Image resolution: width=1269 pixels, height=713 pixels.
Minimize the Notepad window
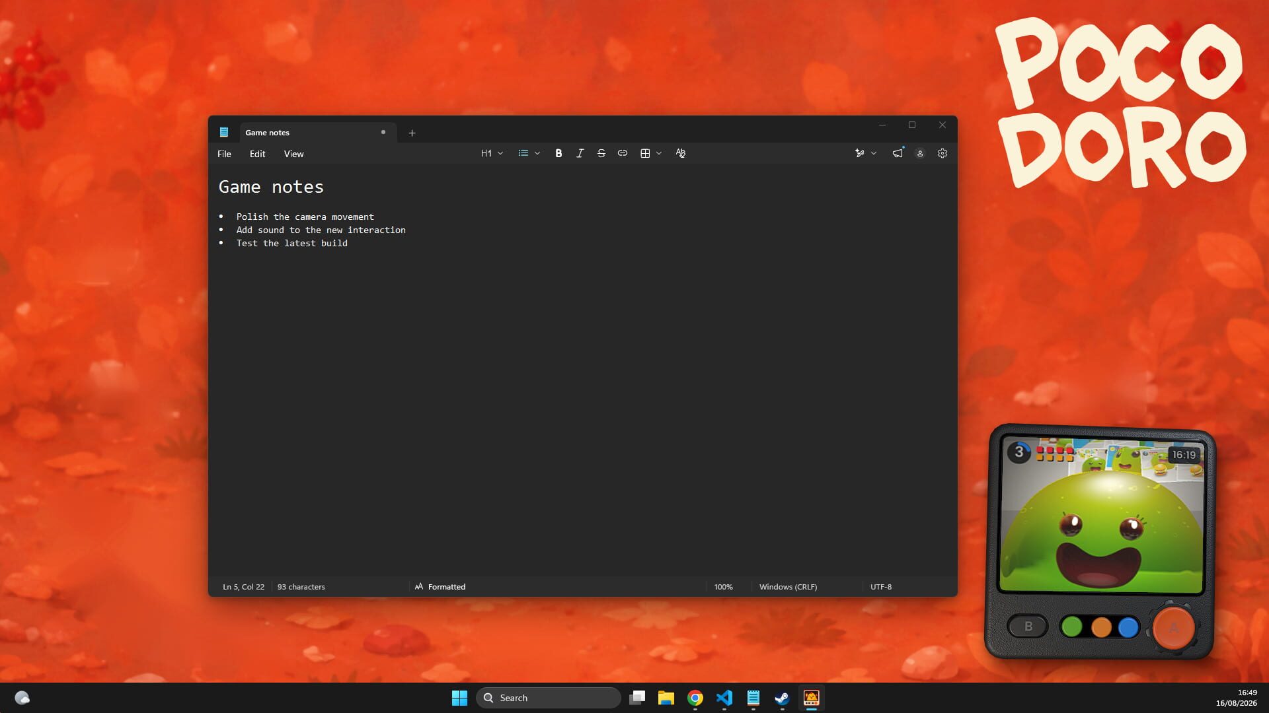(x=882, y=125)
